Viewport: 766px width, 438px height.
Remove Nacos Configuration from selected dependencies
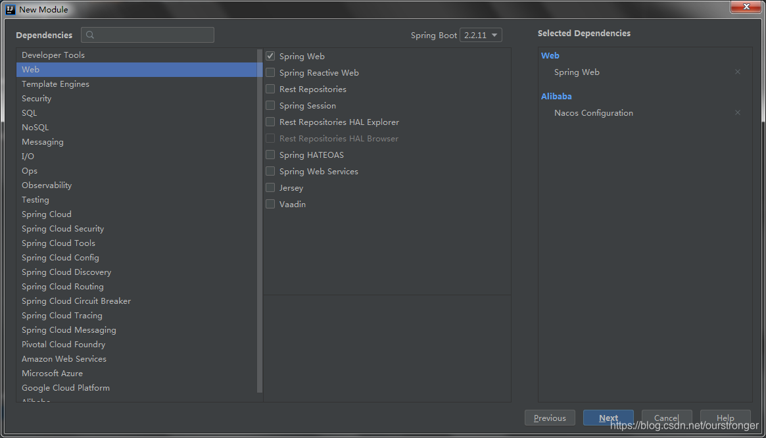click(x=738, y=113)
